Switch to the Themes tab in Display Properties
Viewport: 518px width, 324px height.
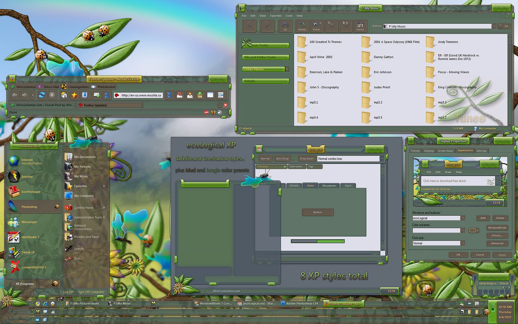(415, 151)
